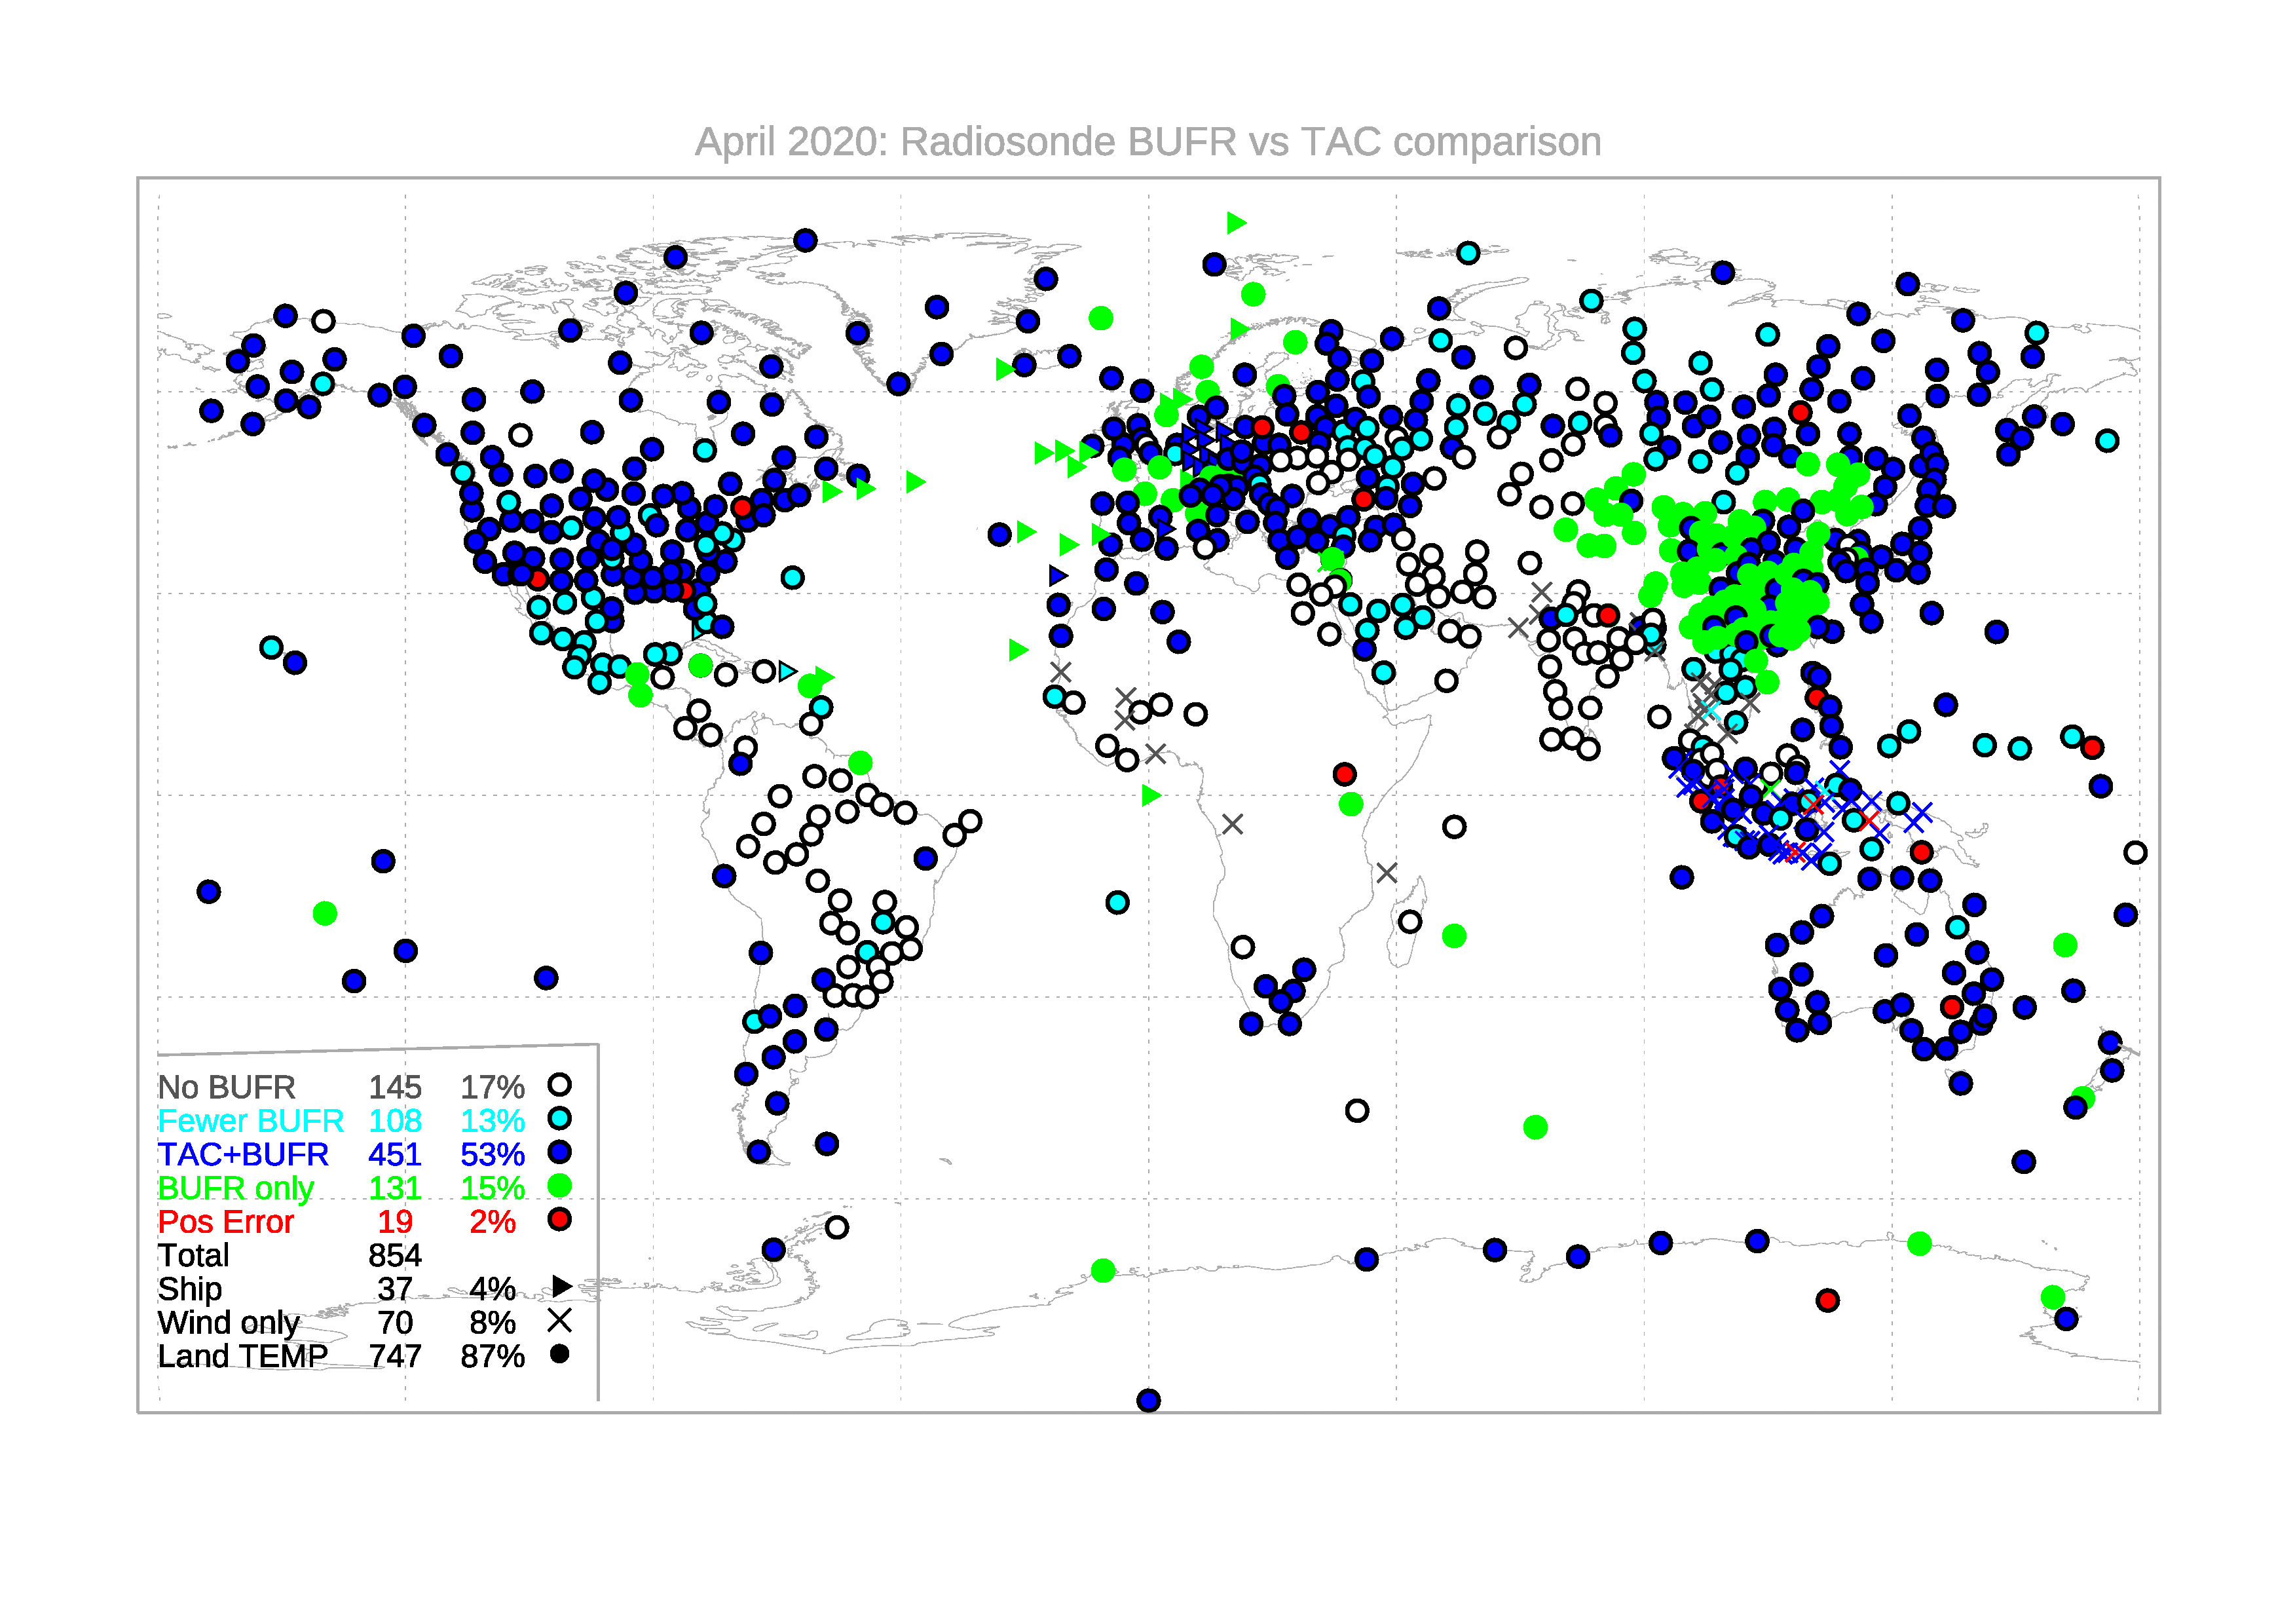Click the blue circle marker for TAC+BUFR
Screen dimensions: 2295x1624
[x=560, y=1152]
